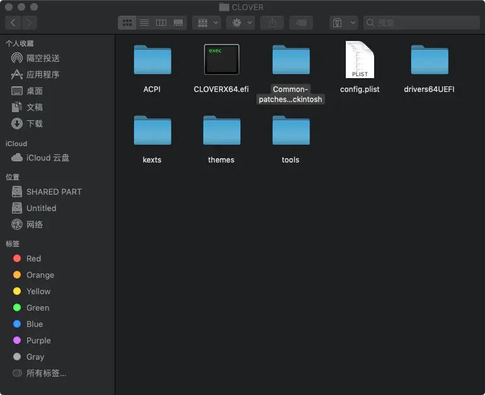Click the tools name label
The width and height of the screenshot is (485, 395).
pos(290,160)
